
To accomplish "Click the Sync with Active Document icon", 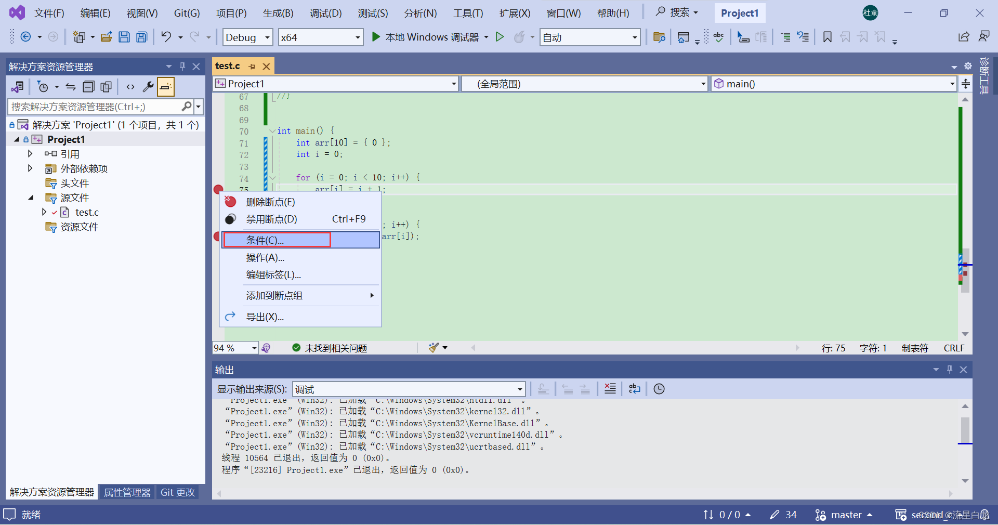I will 71,87.
